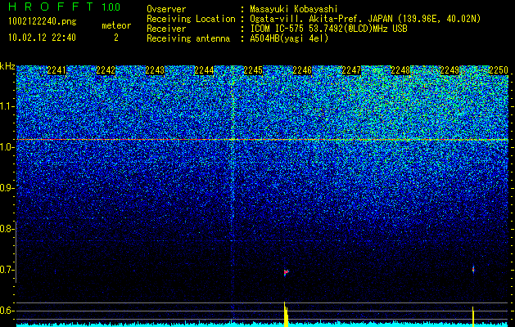
Task: Click the meteor count value 2
Action: tap(116, 38)
